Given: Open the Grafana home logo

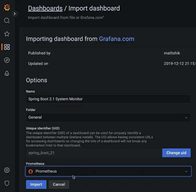Looking at the screenshot, I should [x=7, y=7].
